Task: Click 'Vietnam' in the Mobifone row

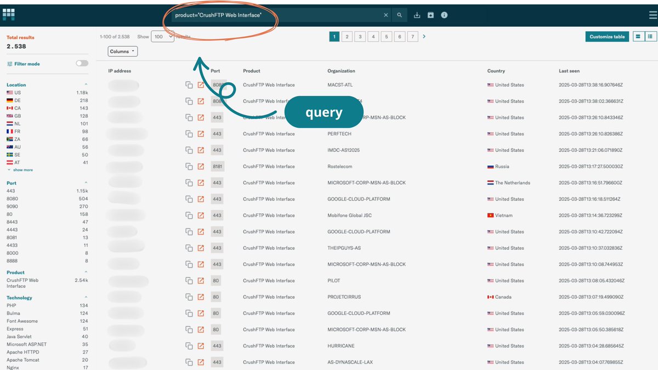Action: pyautogui.click(x=504, y=215)
